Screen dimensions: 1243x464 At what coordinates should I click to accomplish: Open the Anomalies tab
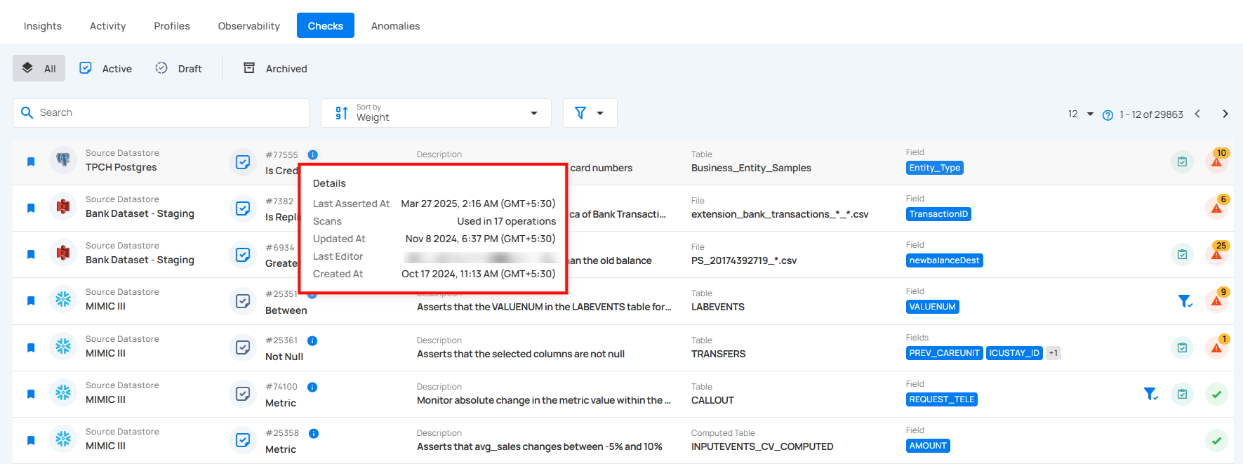tap(395, 26)
